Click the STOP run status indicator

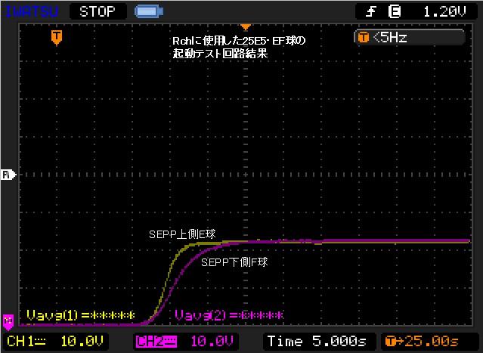(x=98, y=11)
